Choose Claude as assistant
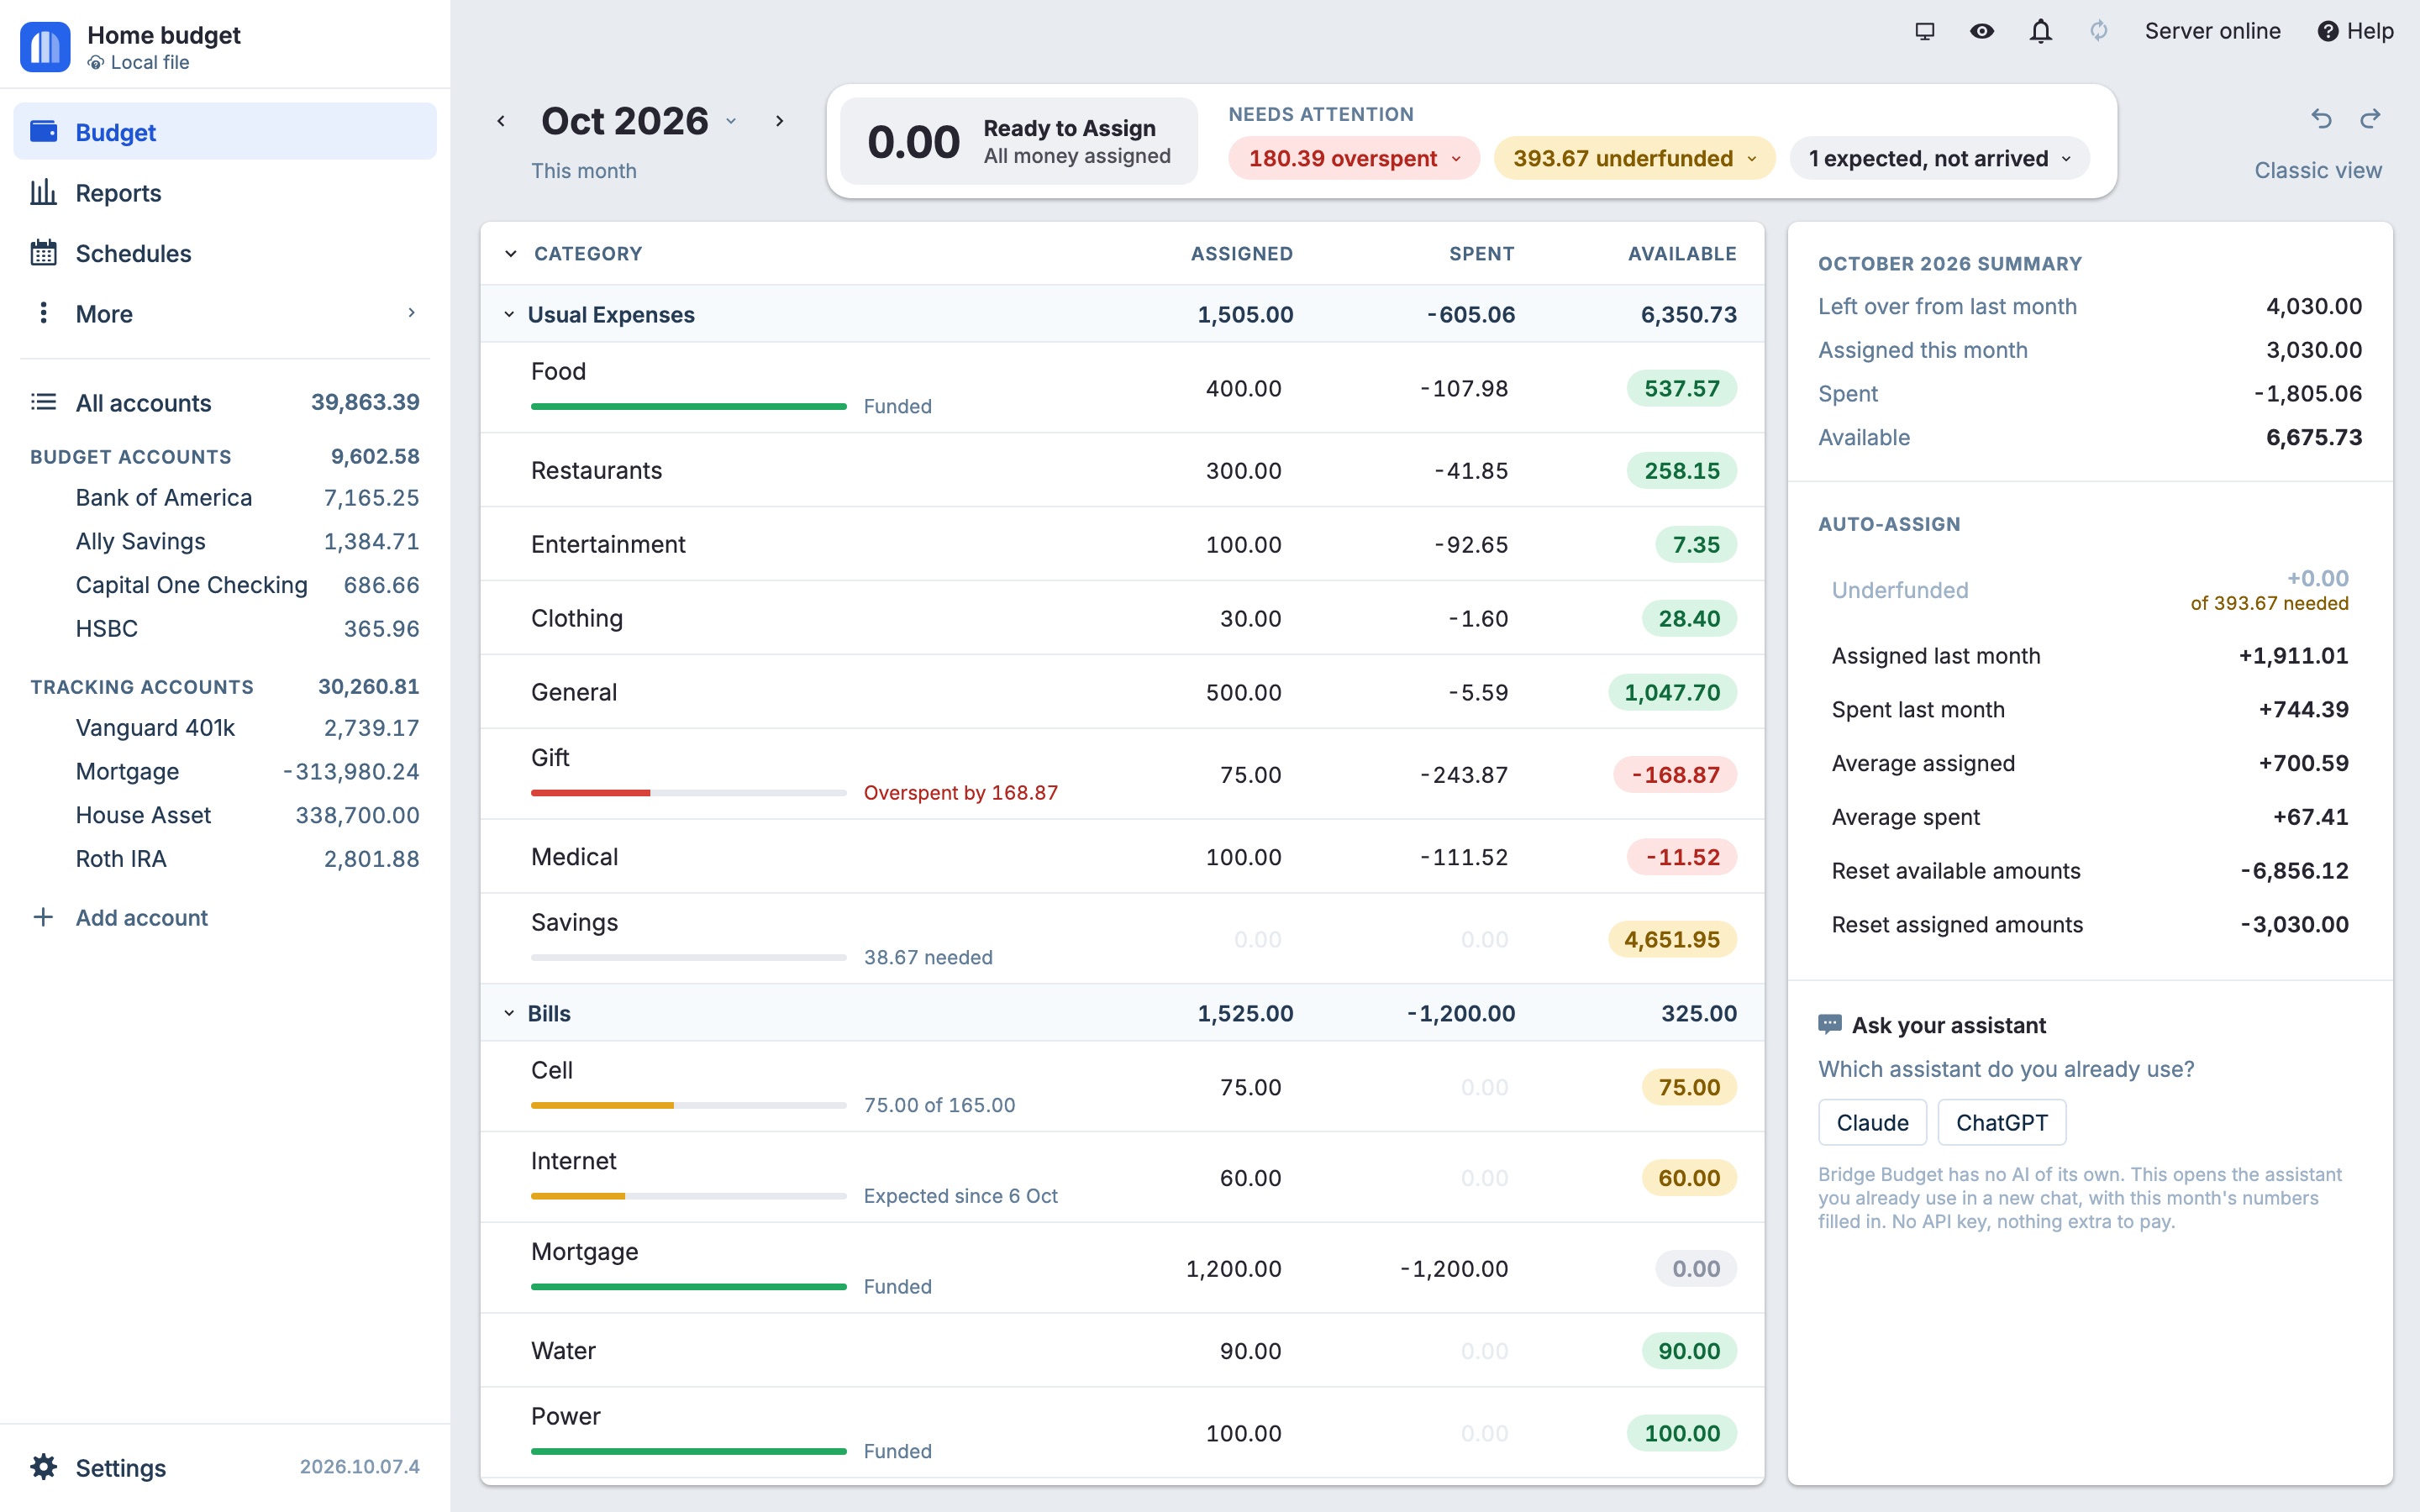The height and width of the screenshot is (1512, 2420). click(x=1872, y=1122)
